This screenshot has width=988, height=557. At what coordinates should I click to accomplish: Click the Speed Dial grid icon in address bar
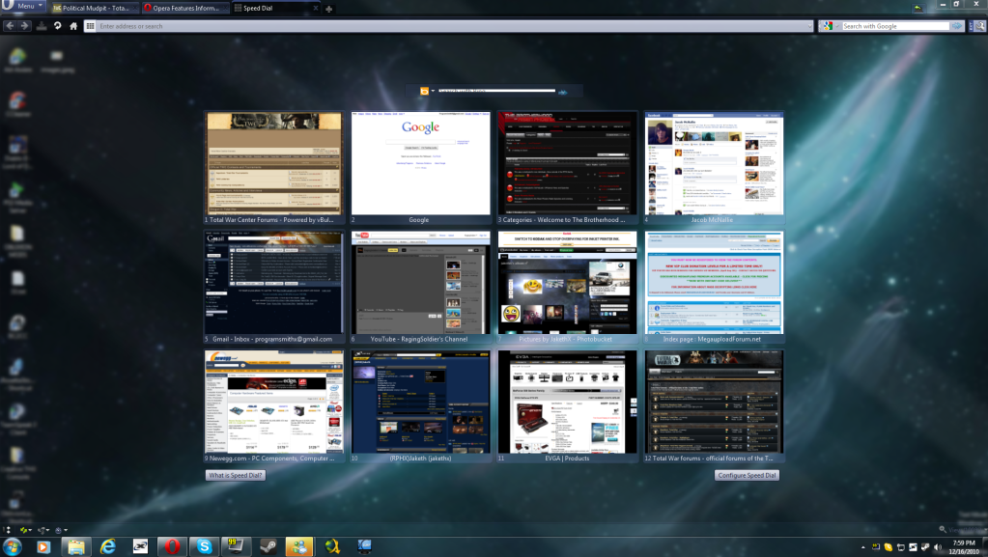[x=91, y=26]
